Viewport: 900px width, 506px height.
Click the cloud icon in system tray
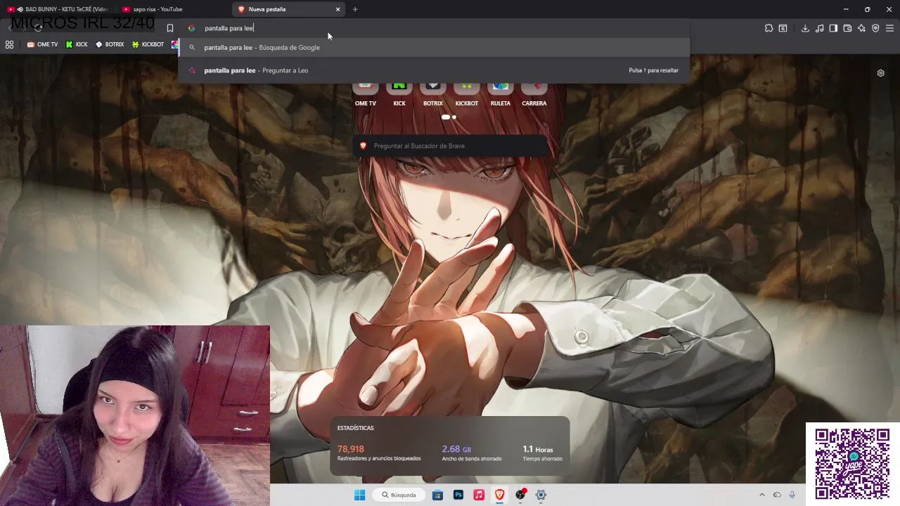pos(777,495)
